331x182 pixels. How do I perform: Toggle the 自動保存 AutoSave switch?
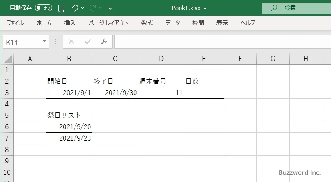tap(44, 8)
